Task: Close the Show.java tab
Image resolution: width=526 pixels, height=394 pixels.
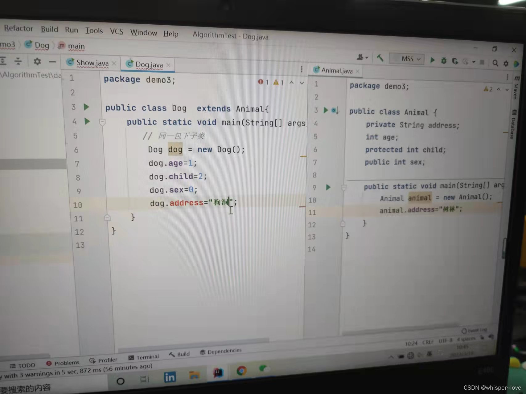Action: click(x=114, y=63)
